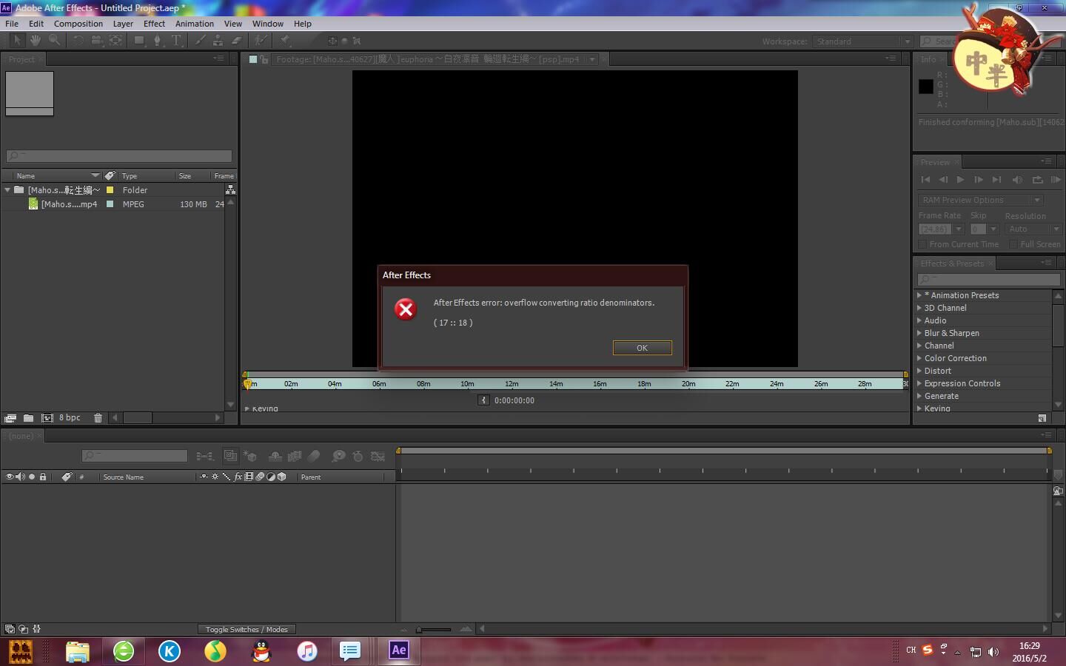Toggle audio mute in Preview panel

[1017, 179]
